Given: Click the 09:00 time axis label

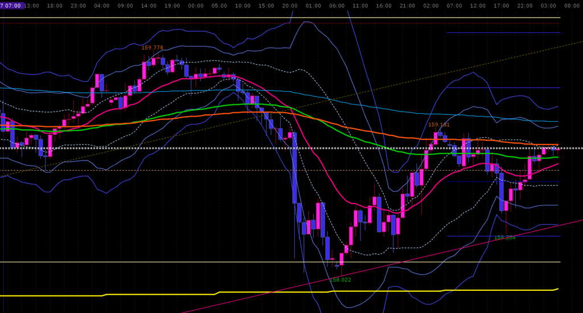Looking at the screenshot, I should [x=125, y=6].
